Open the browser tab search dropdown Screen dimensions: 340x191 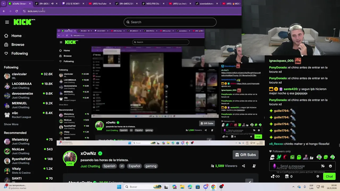tap(3, 4)
